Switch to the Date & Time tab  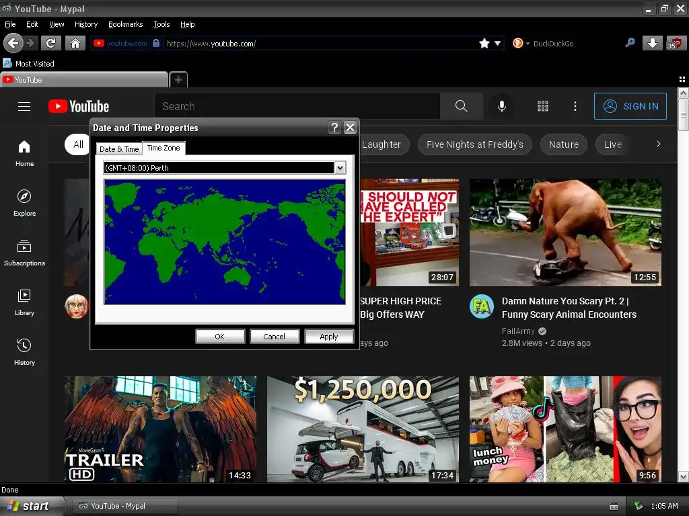coord(119,149)
